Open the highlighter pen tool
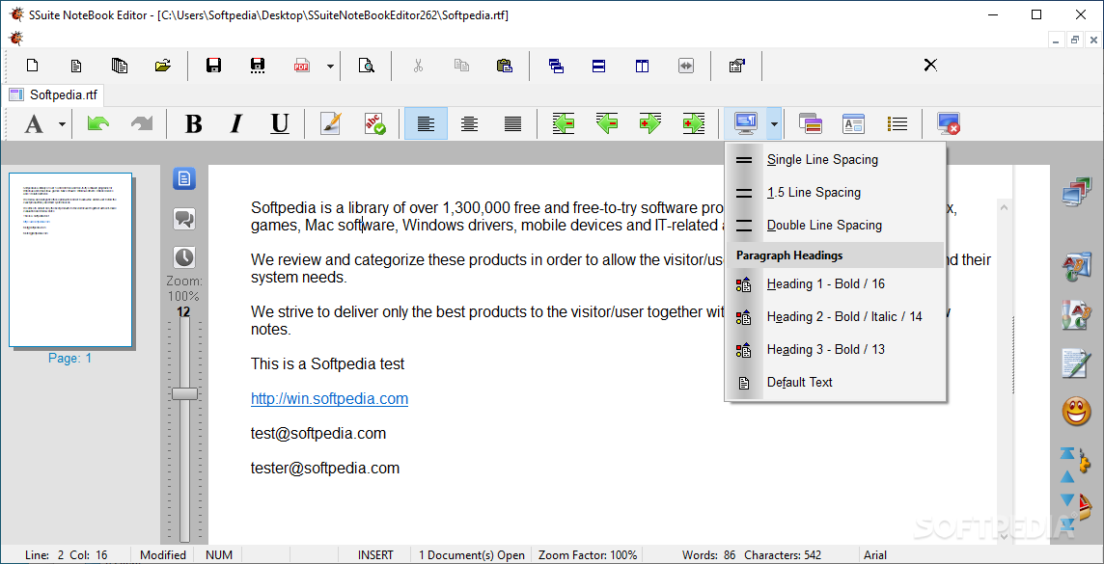The width and height of the screenshot is (1104, 564). [330, 123]
